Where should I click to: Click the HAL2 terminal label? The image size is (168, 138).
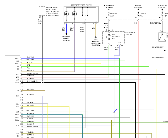[x=17, y=64]
